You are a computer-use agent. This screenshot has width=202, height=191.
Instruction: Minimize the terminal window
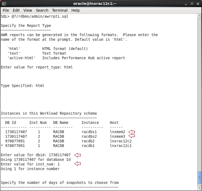[x=186, y=4]
